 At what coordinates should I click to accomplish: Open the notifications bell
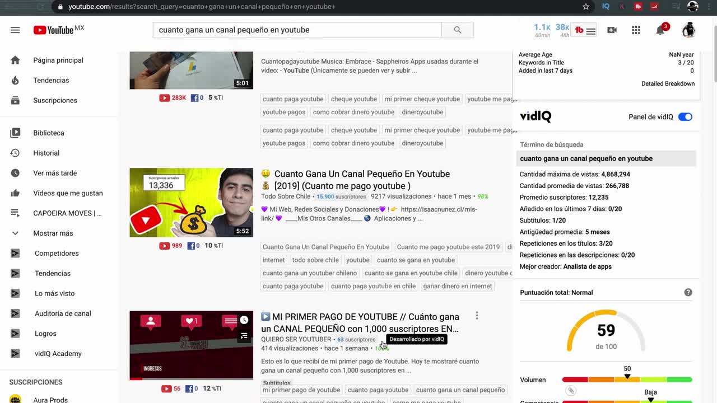(x=660, y=30)
